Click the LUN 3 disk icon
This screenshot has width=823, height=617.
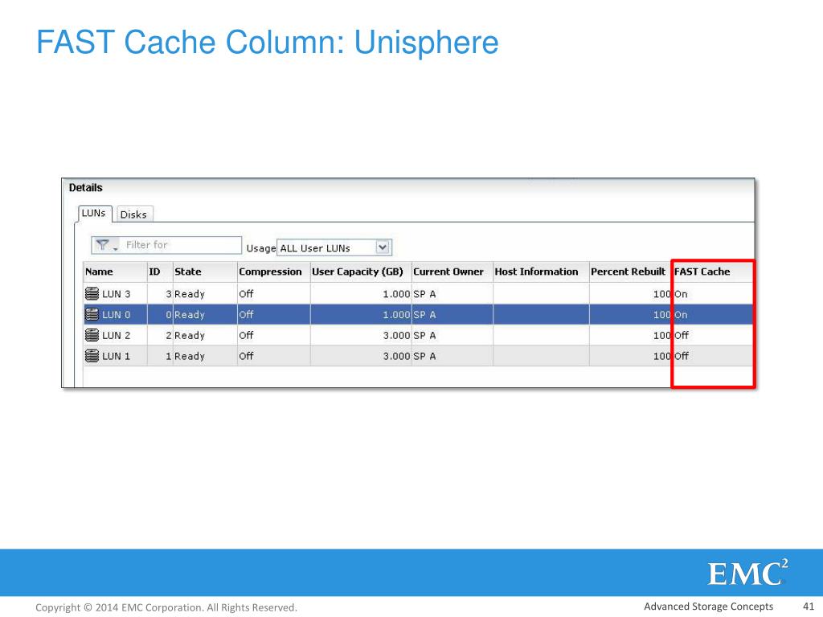click(x=92, y=294)
